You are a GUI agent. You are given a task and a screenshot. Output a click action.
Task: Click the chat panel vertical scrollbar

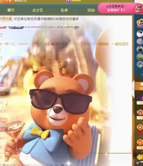pos(132,144)
